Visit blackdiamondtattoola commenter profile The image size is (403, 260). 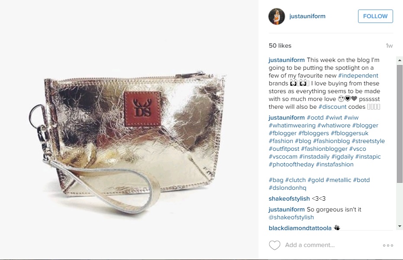300,228
